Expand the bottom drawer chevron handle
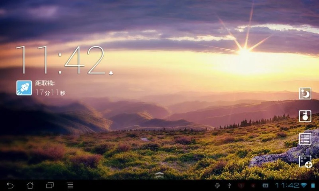 point(159,175)
